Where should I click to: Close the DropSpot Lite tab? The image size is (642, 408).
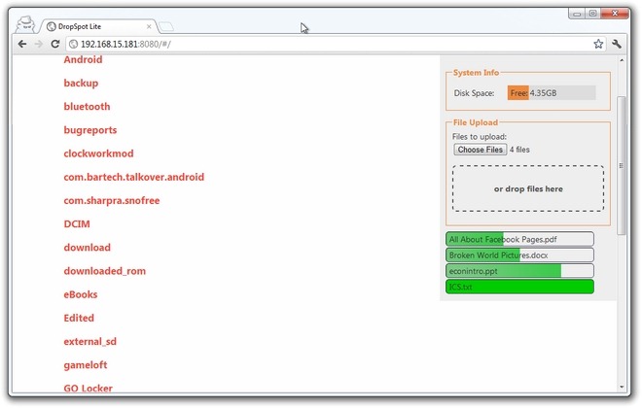tap(149, 26)
